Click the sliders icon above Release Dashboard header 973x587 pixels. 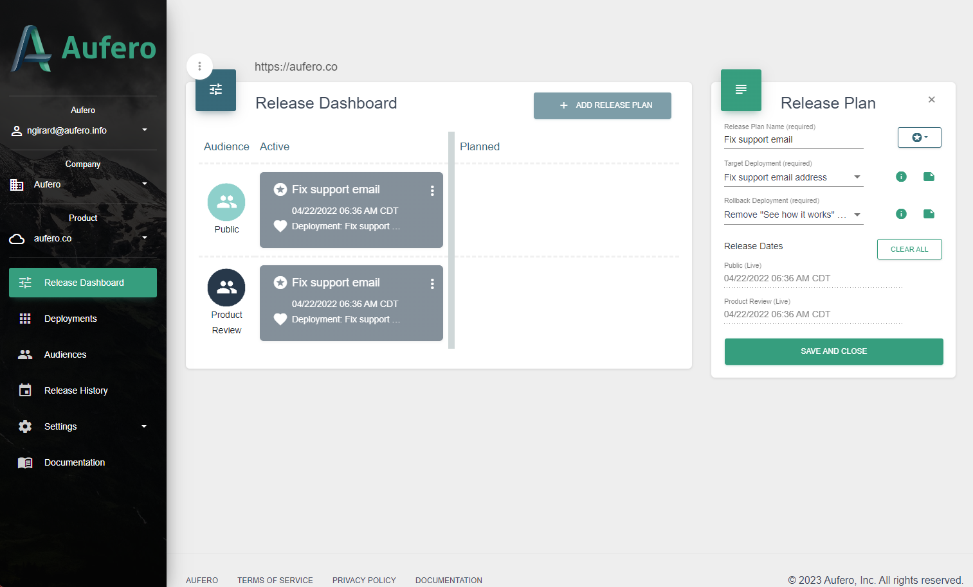215,90
